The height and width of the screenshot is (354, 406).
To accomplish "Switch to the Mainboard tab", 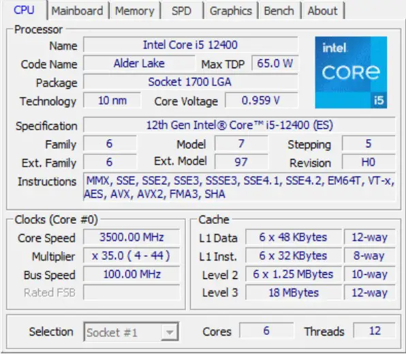I will (x=77, y=11).
